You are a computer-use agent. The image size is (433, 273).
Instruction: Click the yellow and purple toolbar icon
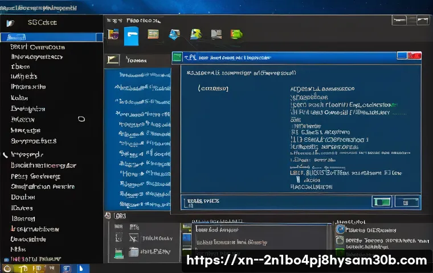(113, 35)
